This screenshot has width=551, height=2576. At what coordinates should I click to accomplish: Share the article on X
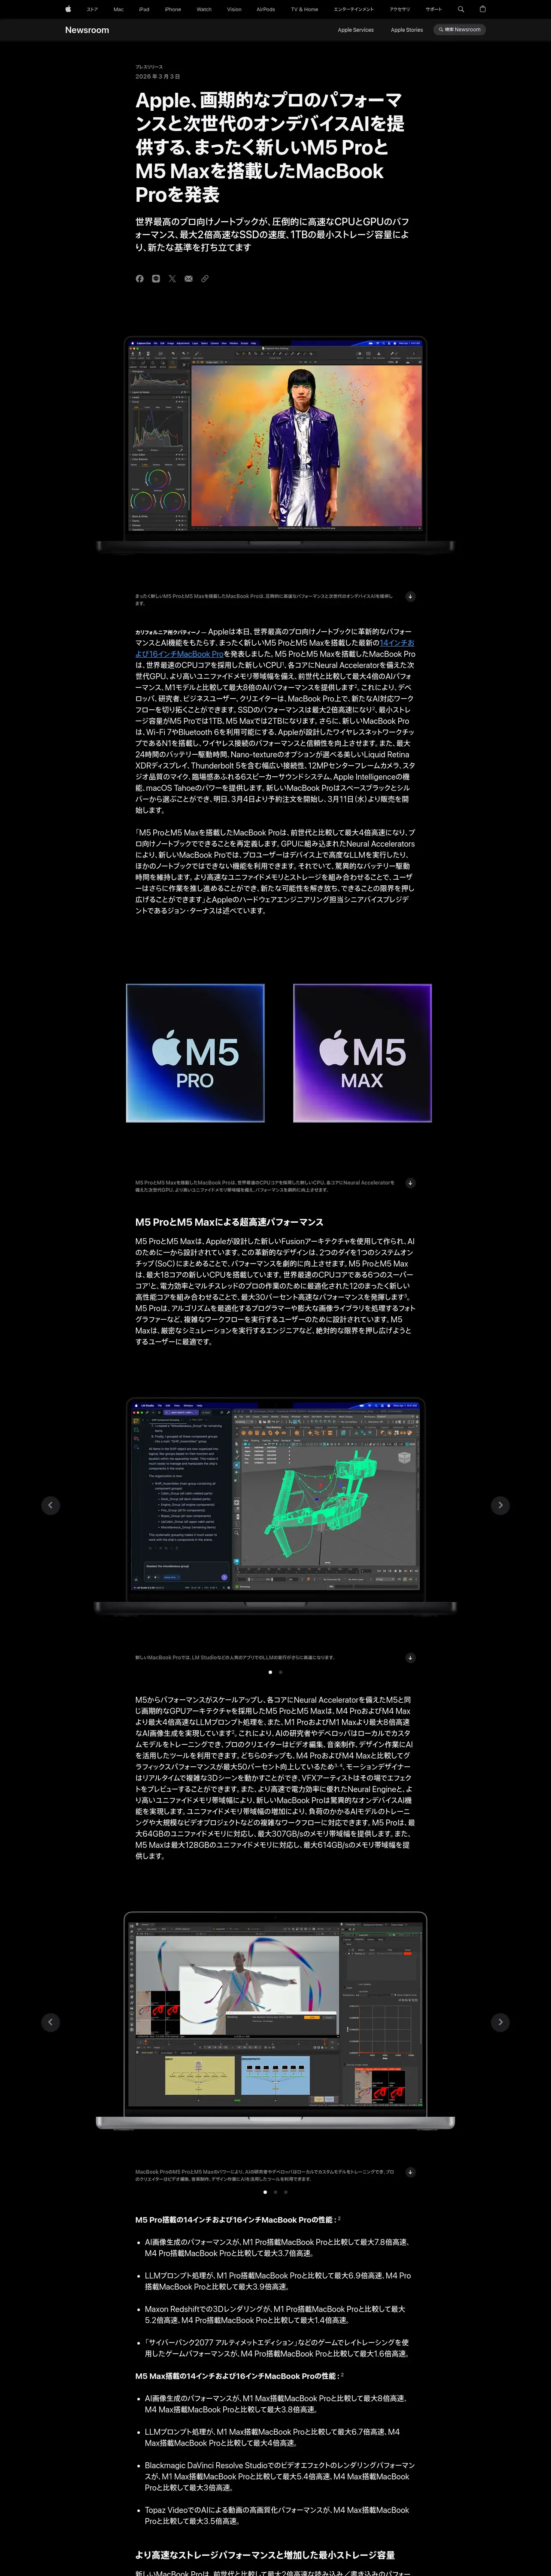click(x=172, y=278)
